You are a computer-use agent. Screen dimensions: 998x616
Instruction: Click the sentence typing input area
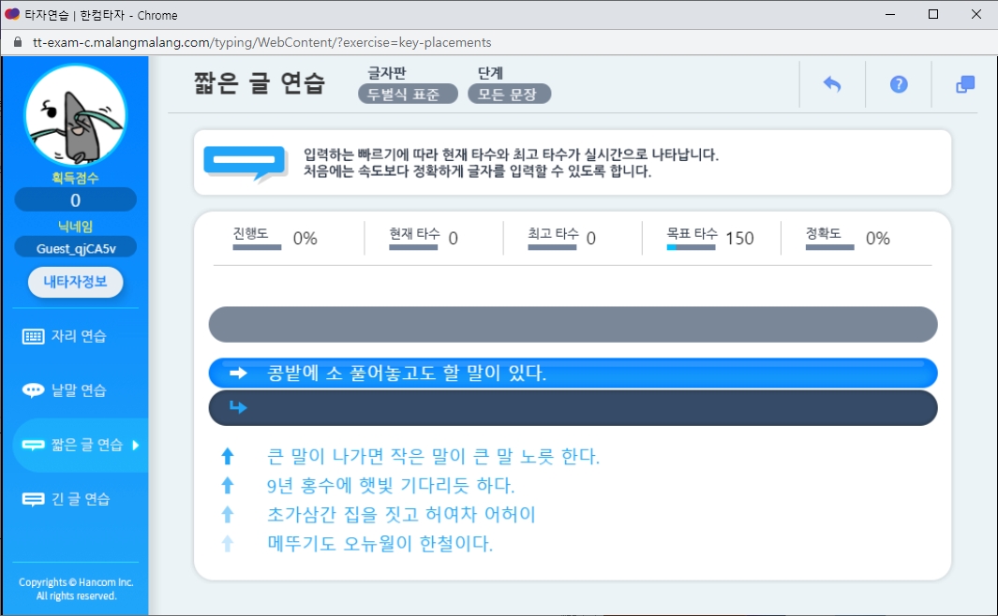click(572, 407)
